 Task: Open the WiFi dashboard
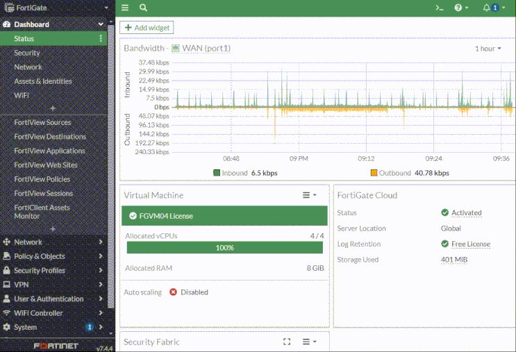point(22,95)
